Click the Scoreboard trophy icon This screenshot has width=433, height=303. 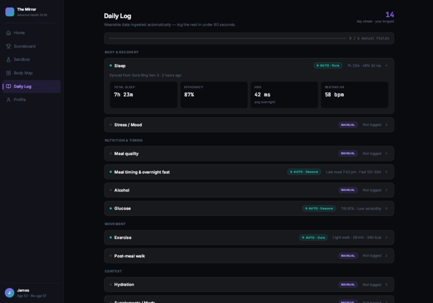pos(9,46)
